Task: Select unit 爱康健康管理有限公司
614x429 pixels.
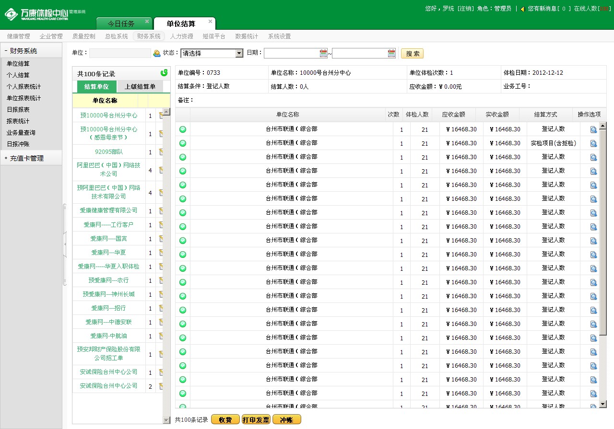Action: pyautogui.click(x=109, y=210)
